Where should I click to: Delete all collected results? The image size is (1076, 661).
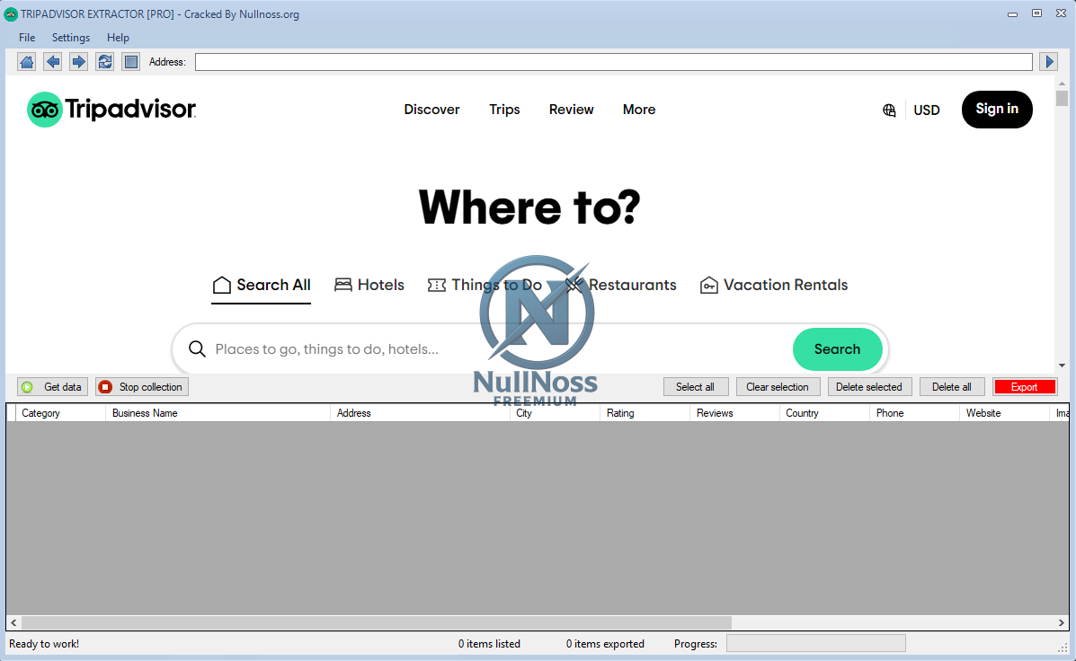[952, 386]
